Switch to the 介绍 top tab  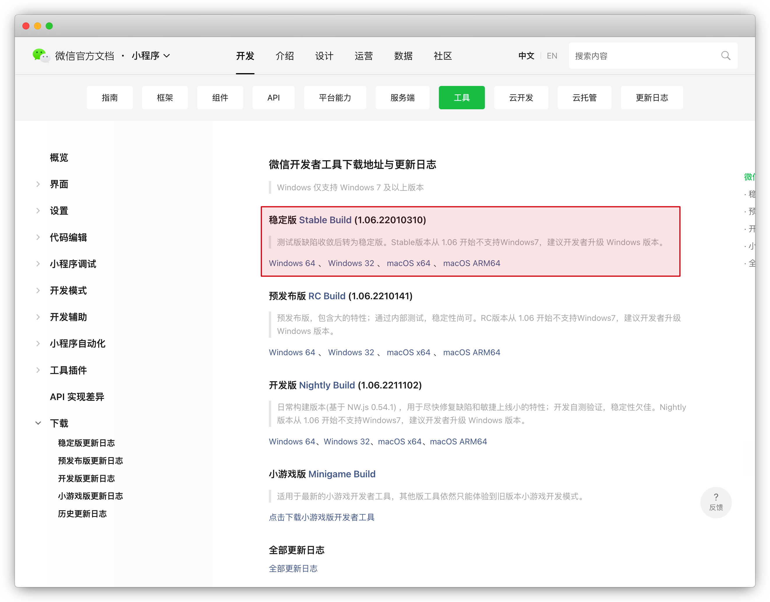point(285,56)
